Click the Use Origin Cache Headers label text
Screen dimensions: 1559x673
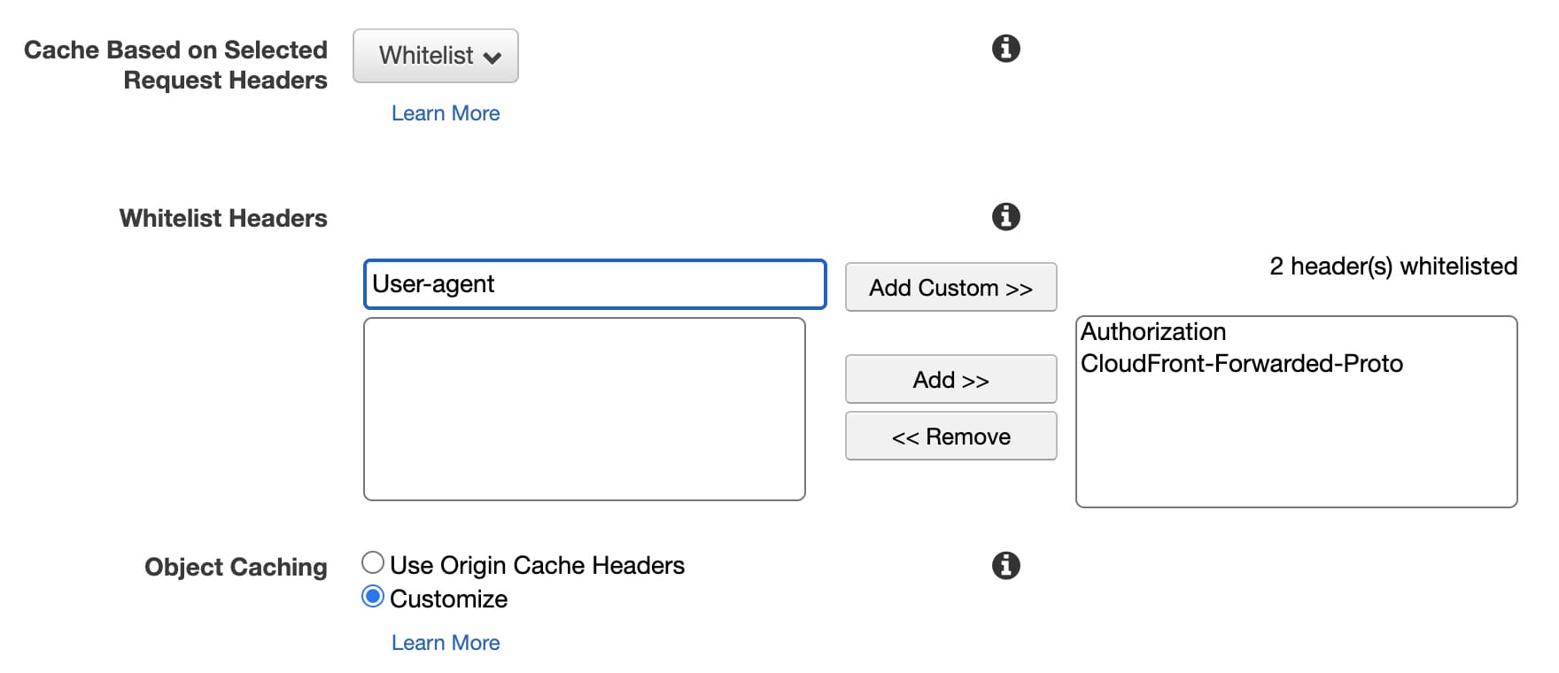(x=537, y=566)
